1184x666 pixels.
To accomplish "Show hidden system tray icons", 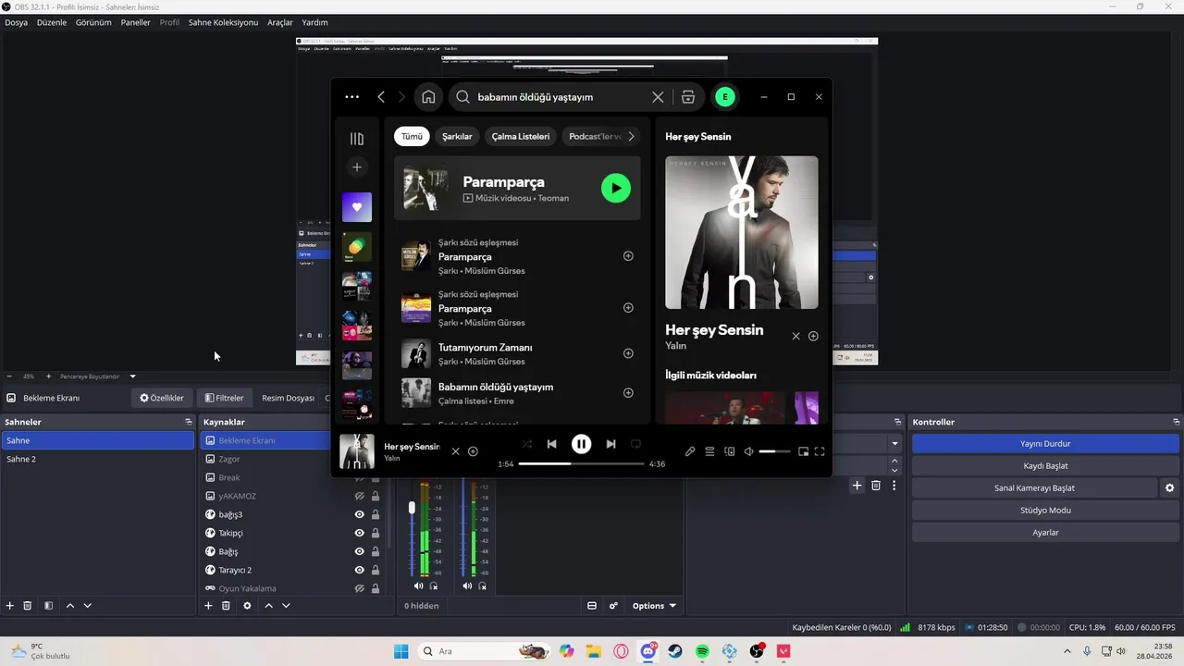I will click(x=1067, y=651).
